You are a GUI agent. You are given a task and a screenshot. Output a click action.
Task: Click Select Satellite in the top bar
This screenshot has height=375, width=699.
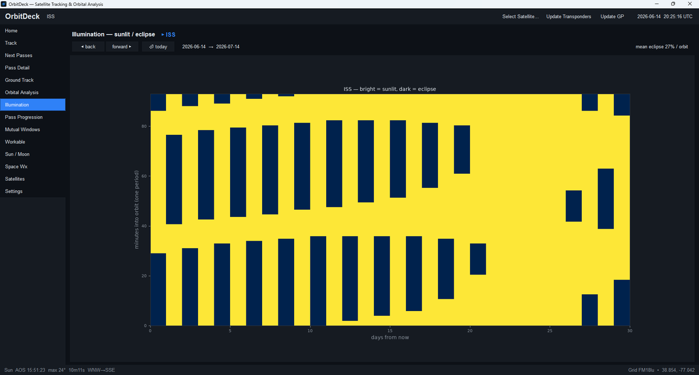[521, 16]
